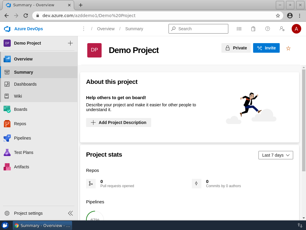
Task: Select Dashboards in Overview menu
Action: [25, 84]
